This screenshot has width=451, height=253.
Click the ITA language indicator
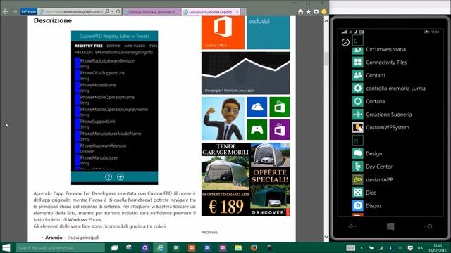click(x=420, y=248)
